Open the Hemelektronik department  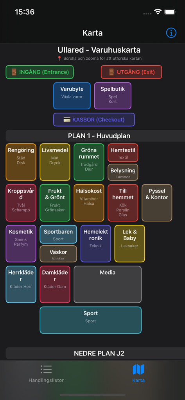pos(96,244)
